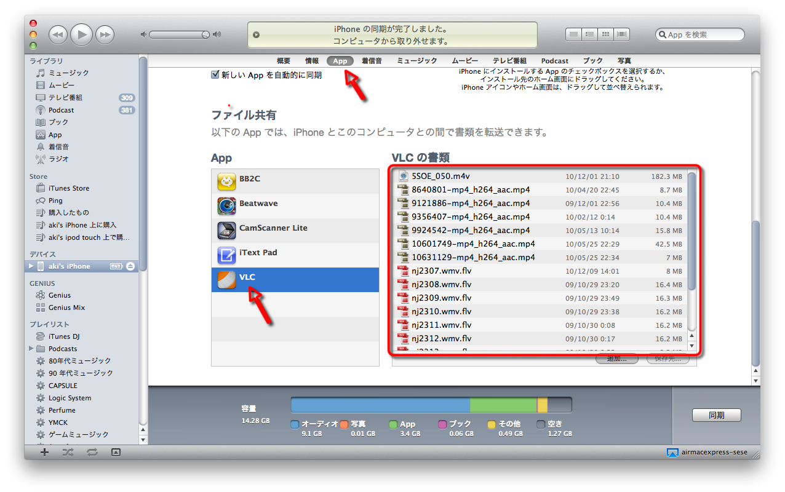Click the add playlist plus button
The height and width of the screenshot is (492, 785).
point(44,452)
